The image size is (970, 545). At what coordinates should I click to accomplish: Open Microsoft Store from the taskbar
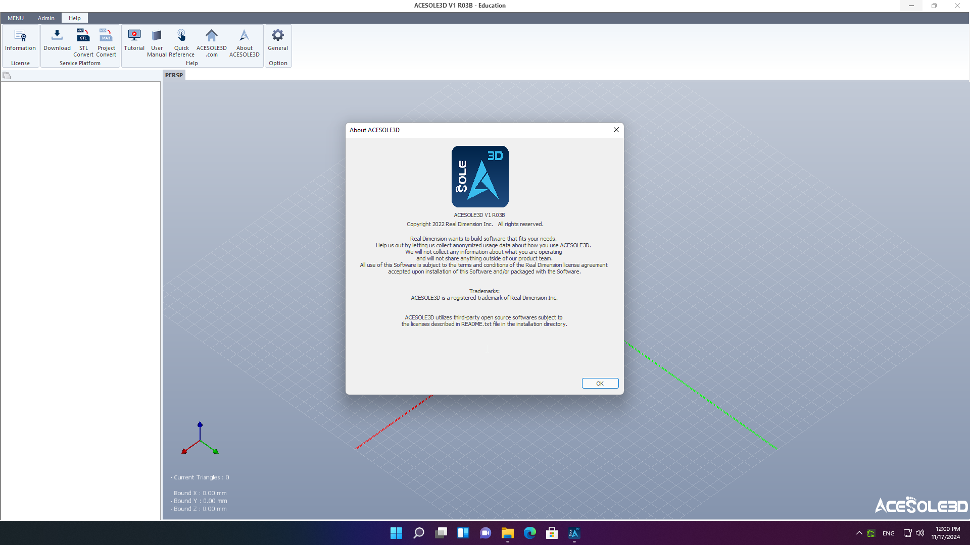click(x=552, y=533)
